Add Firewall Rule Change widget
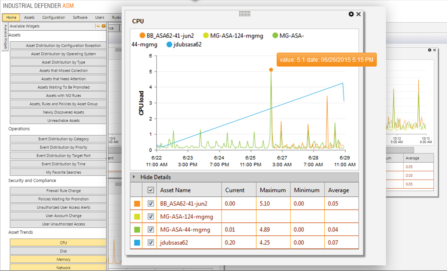This screenshot has width=447, height=271. (58, 191)
